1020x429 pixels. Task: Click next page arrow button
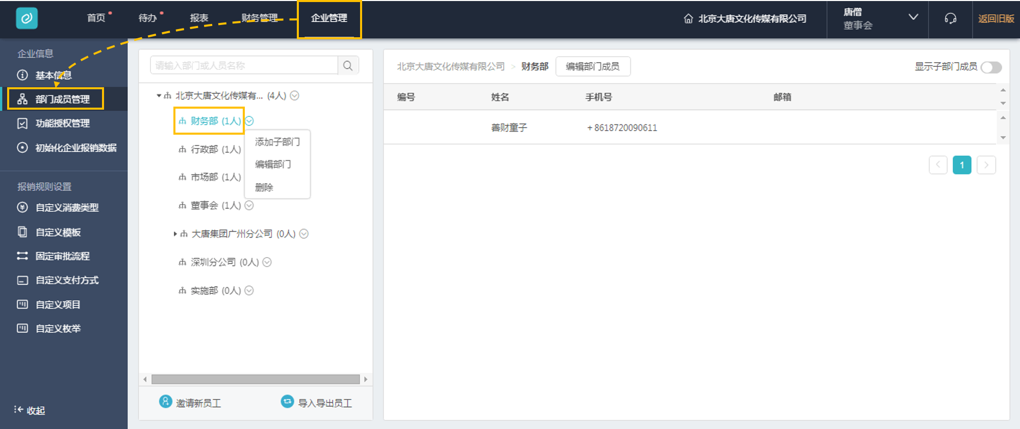click(986, 165)
